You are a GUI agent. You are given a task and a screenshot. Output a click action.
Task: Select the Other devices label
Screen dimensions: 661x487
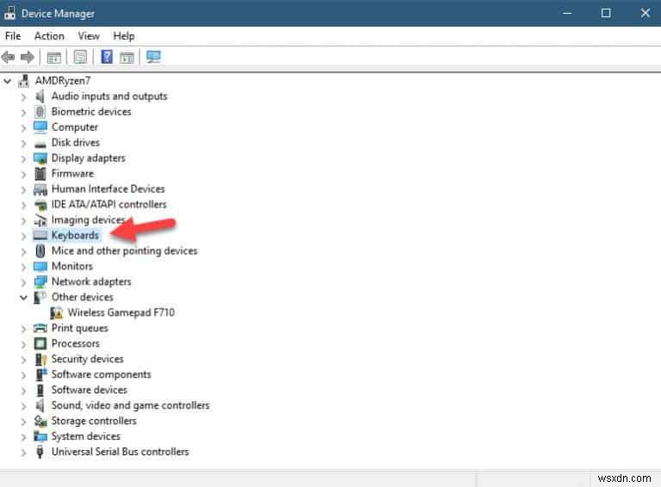(83, 297)
